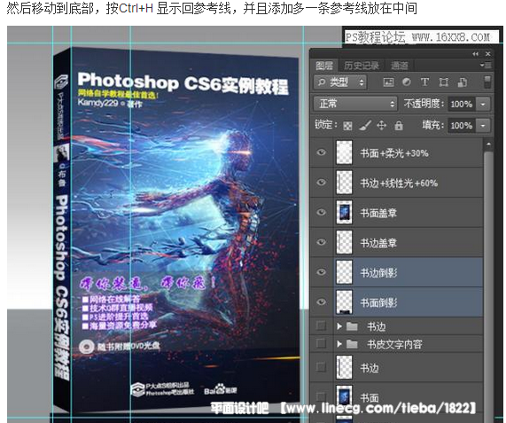506x423 pixels.
Task: Select the 书面+柔光+30% layer thumbnail
Action: (344, 153)
